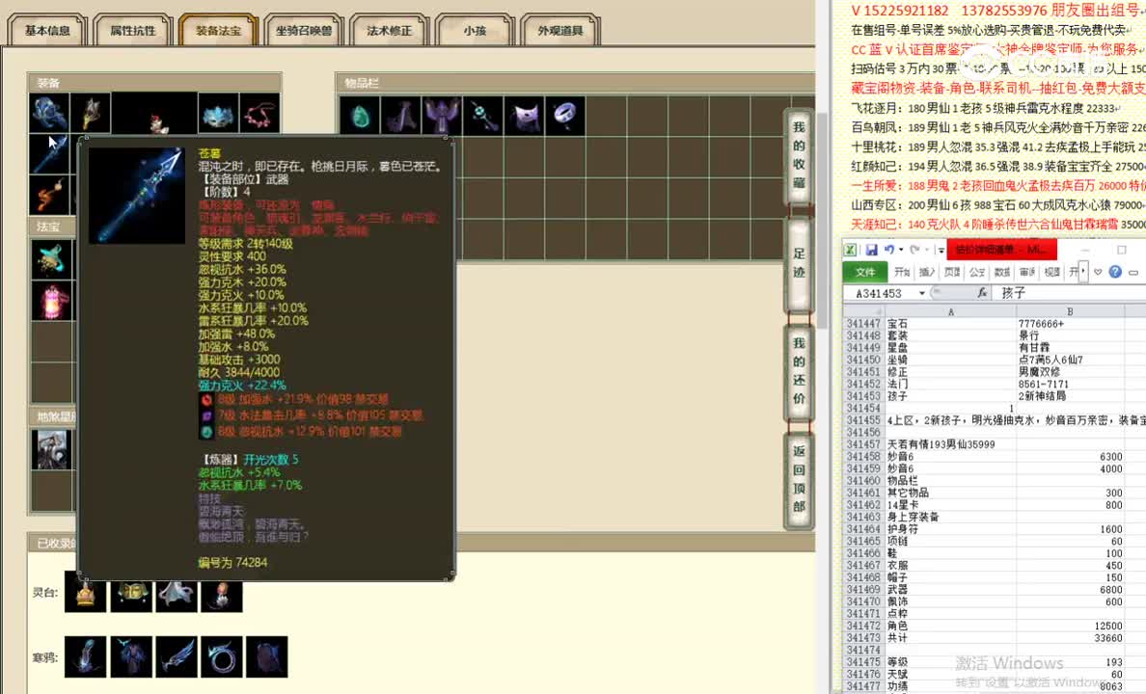The width and height of the screenshot is (1146, 694).
Task: Open the Excel 文件 menu
Action: pyautogui.click(x=865, y=271)
